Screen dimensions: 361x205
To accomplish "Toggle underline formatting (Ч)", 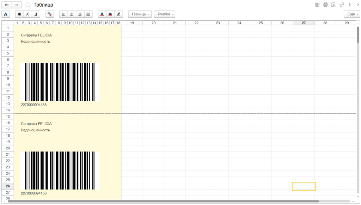I will (x=36, y=14).
